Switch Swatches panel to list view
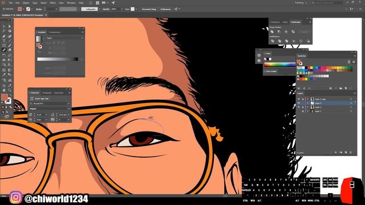The image size is (365, 205). tap(349, 62)
